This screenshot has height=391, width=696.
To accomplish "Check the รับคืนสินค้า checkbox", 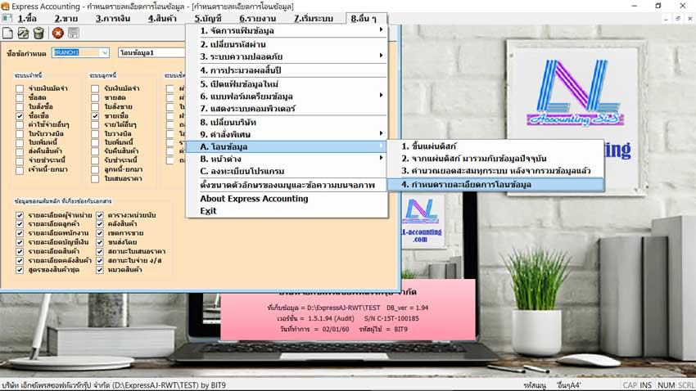I will (x=95, y=151).
